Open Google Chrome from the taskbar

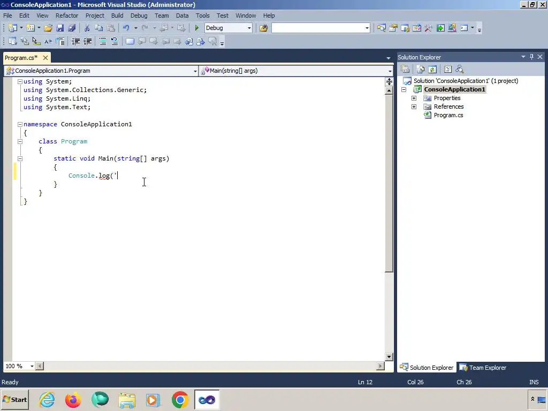click(x=180, y=400)
